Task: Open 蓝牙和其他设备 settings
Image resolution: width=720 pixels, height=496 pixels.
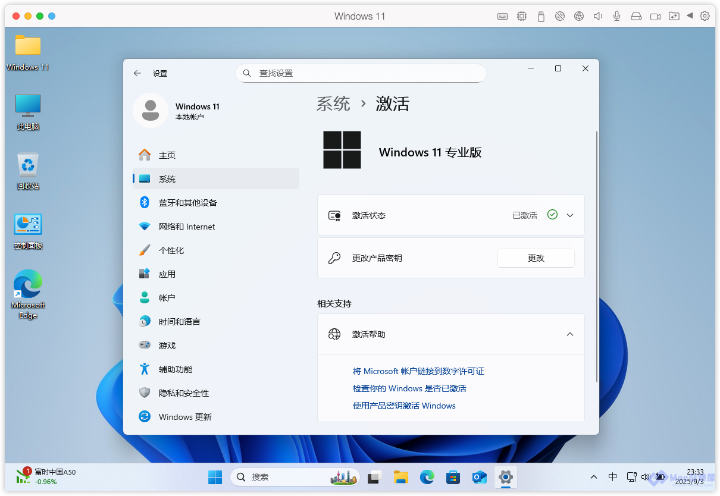Action: (x=215, y=203)
